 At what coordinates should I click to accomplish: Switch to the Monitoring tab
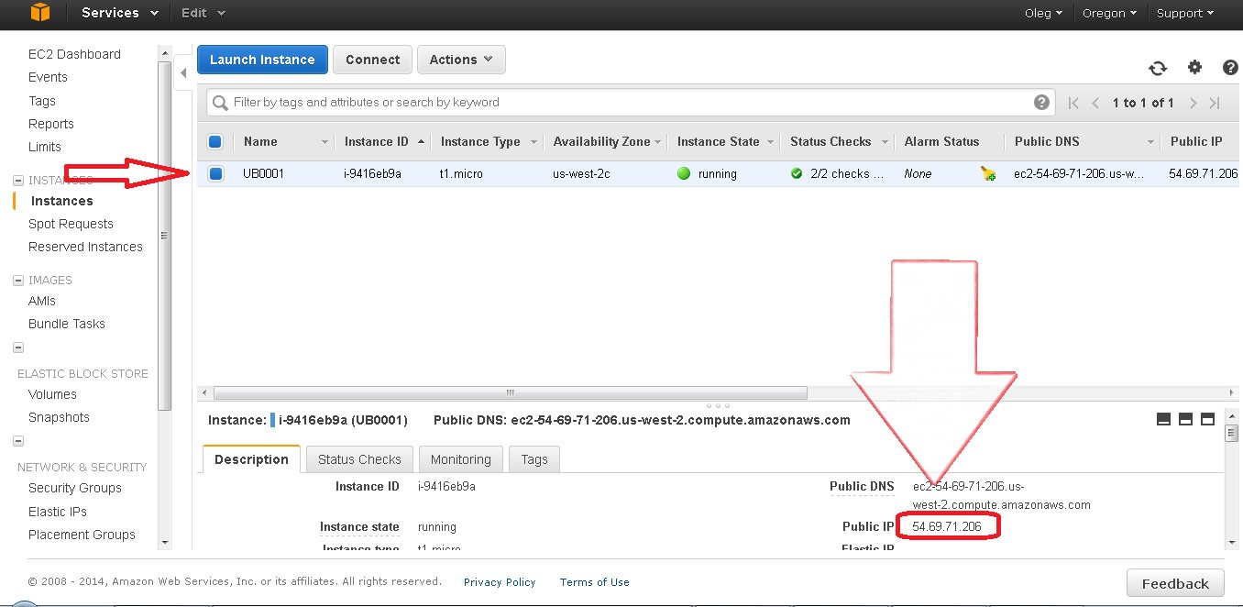[x=460, y=459]
